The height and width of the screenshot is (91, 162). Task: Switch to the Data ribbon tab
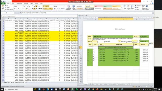pos(31,3)
